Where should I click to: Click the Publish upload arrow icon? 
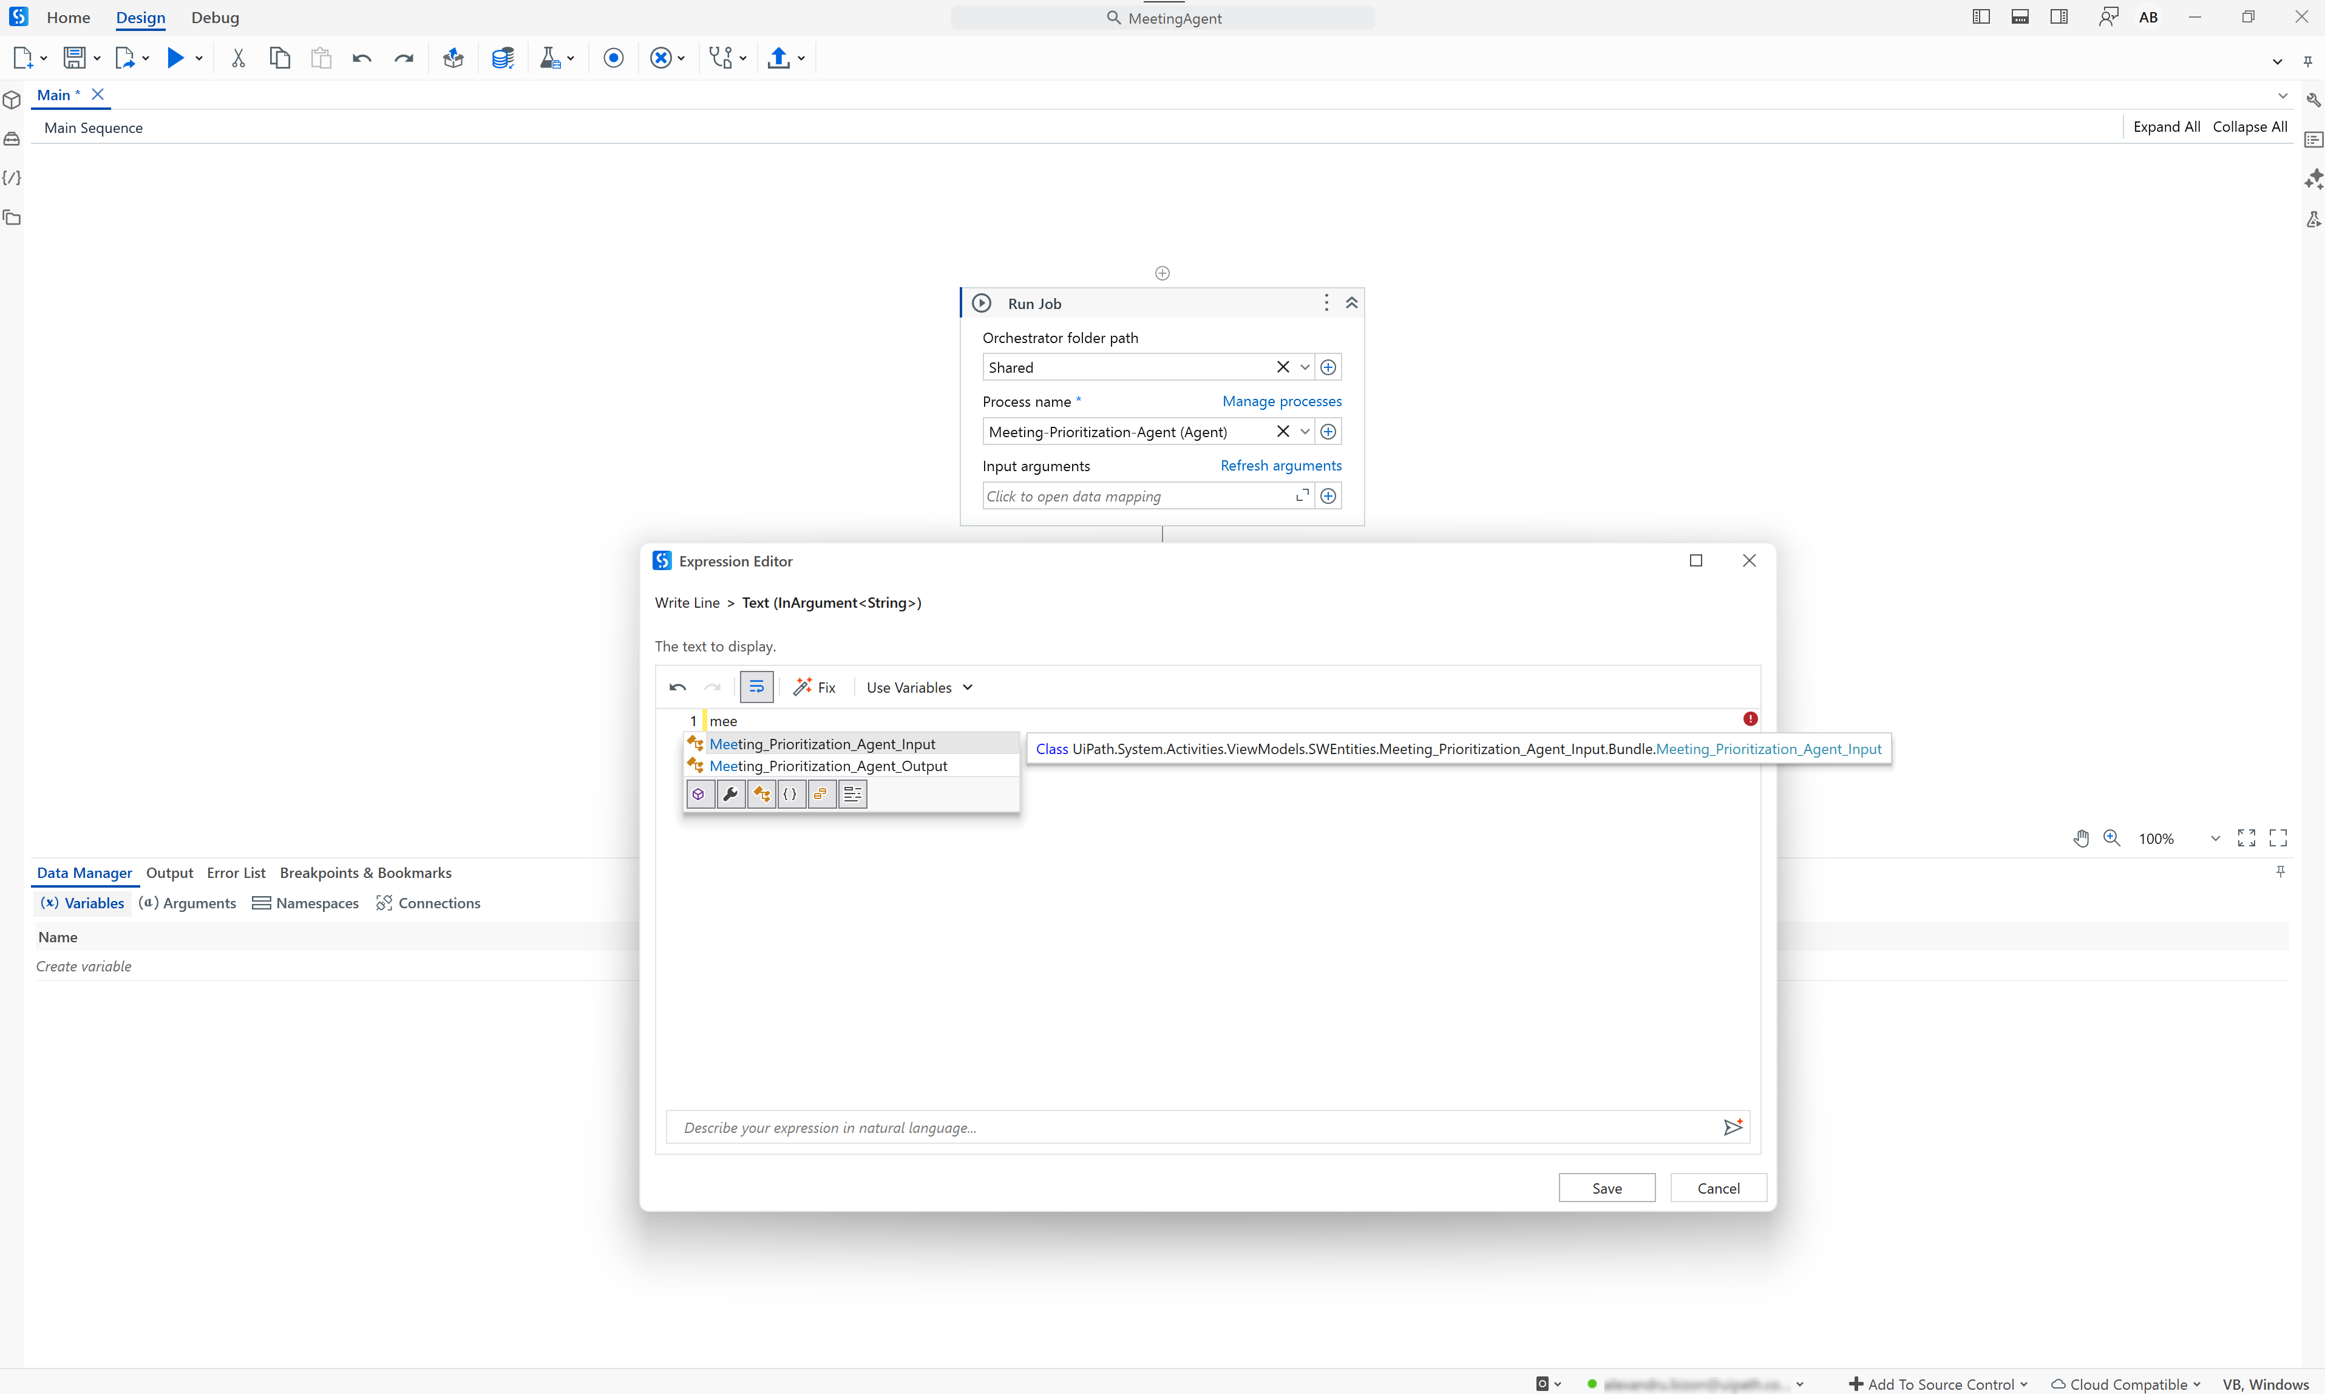click(x=778, y=58)
